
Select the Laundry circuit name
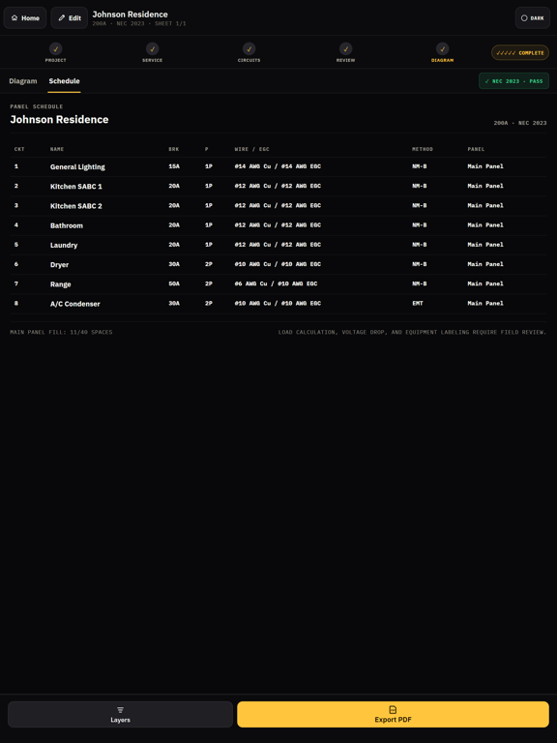(x=64, y=245)
